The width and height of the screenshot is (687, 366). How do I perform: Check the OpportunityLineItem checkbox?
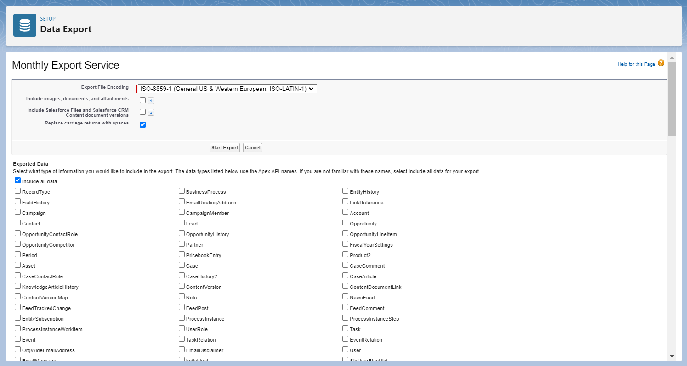coord(345,233)
